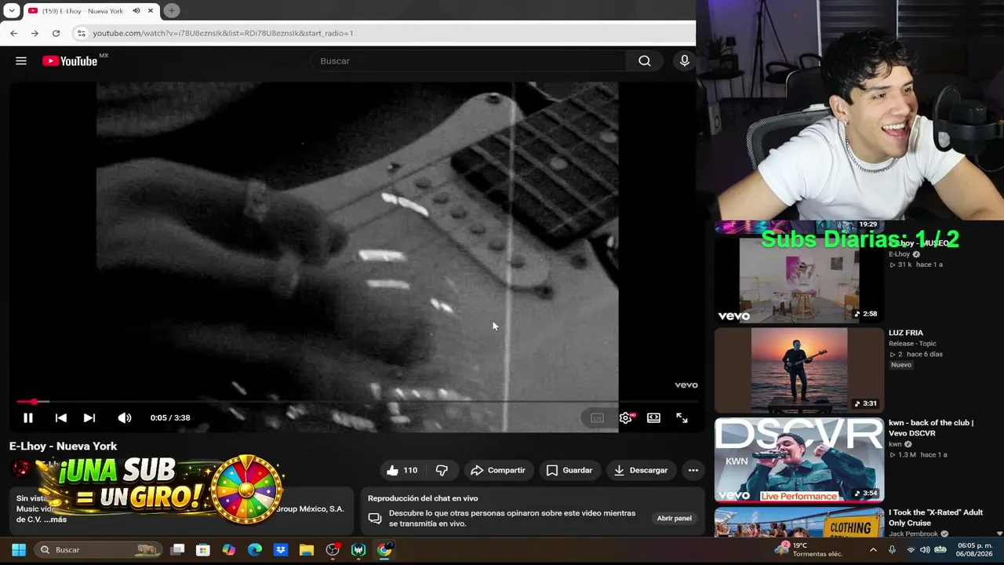Enter fullscreen video mode

tap(682, 418)
